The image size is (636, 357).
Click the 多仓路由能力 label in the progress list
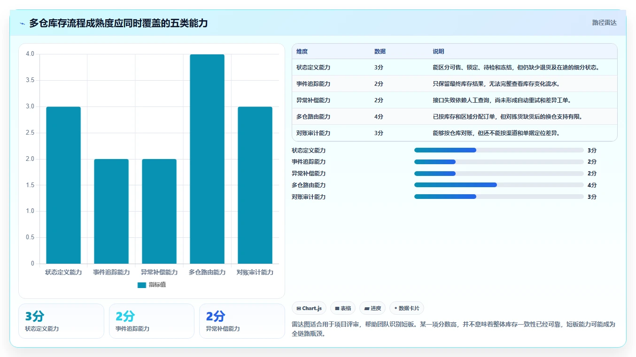pos(309,185)
